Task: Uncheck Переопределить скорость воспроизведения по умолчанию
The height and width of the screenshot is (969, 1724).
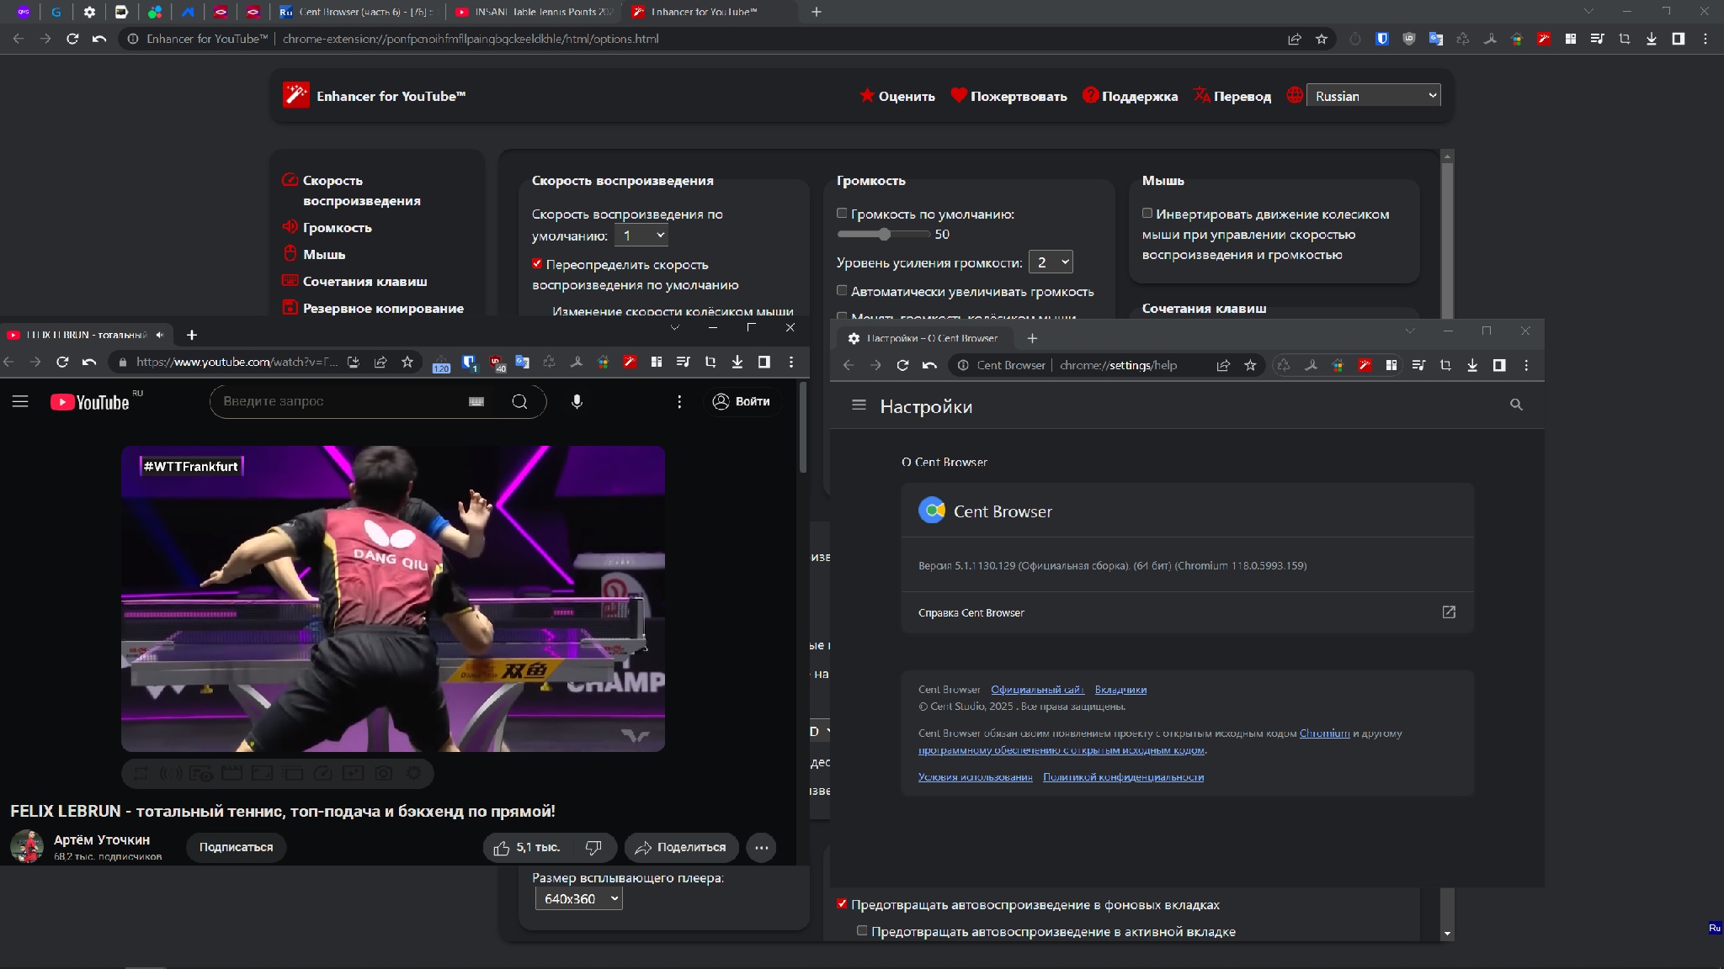Action: (537, 264)
